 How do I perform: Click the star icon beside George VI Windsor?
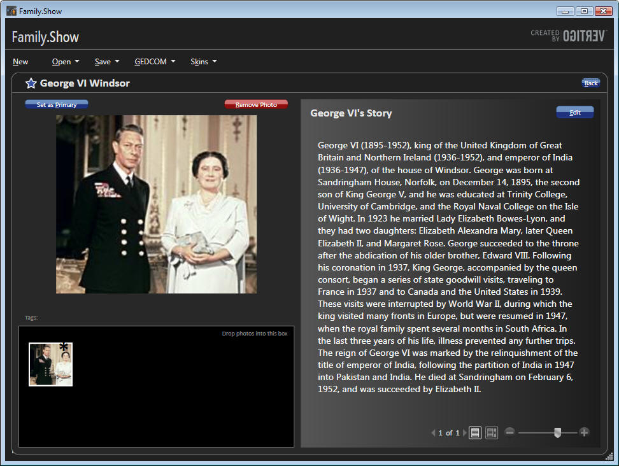[31, 83]
